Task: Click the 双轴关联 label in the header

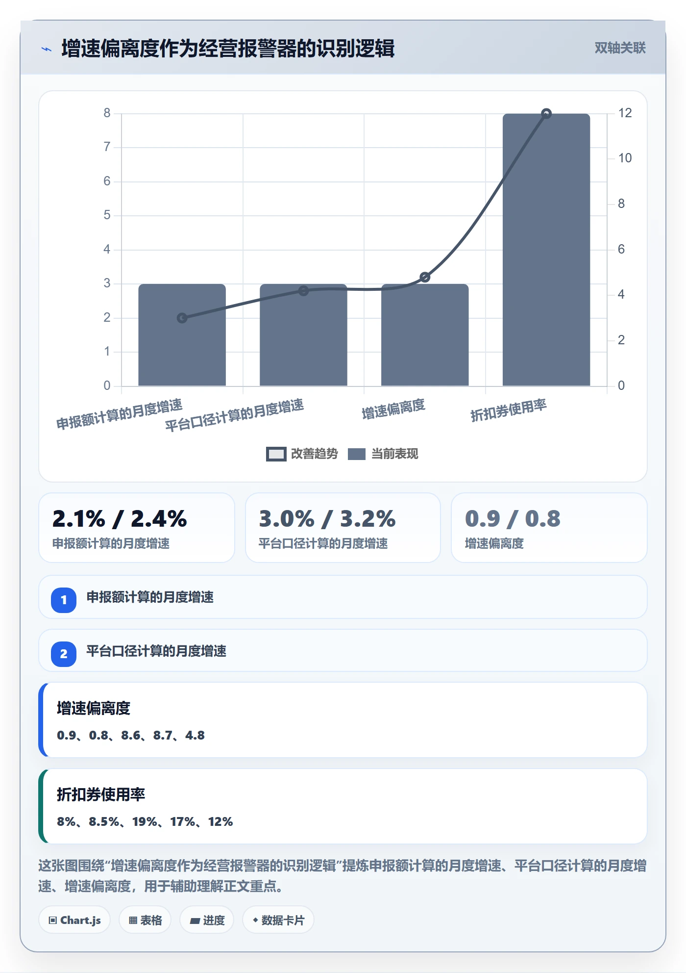Action: pyautogui.click(x=620, y=48)
